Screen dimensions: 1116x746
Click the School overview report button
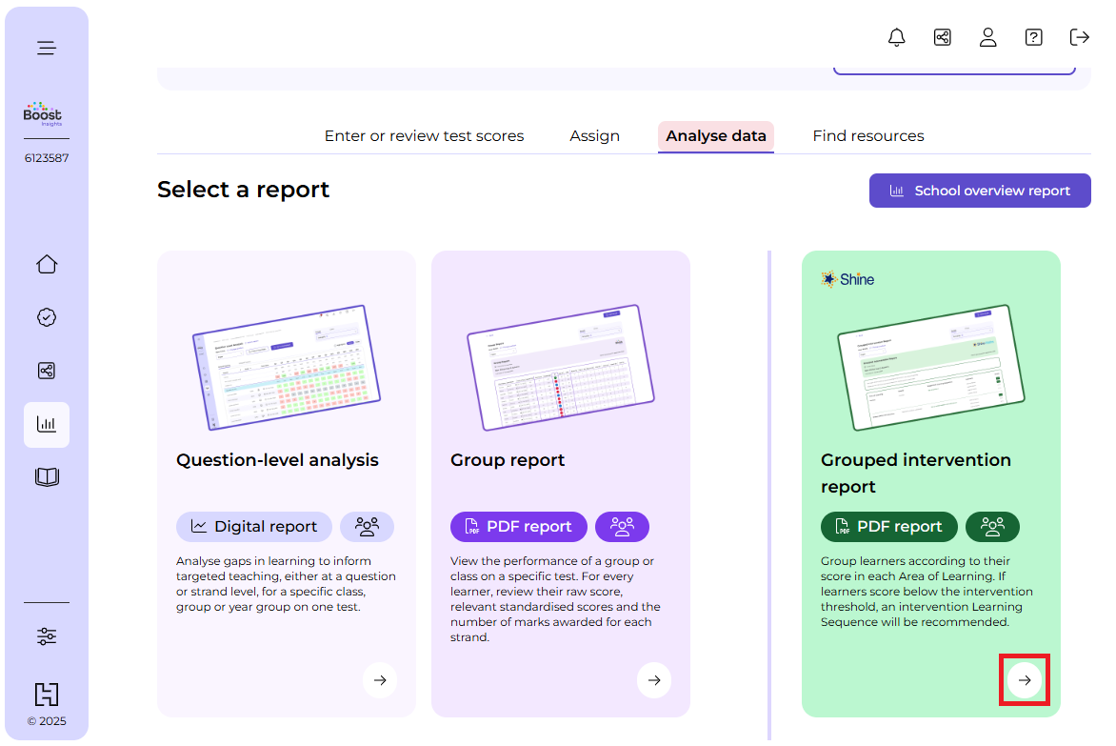(x=980, y=191)
